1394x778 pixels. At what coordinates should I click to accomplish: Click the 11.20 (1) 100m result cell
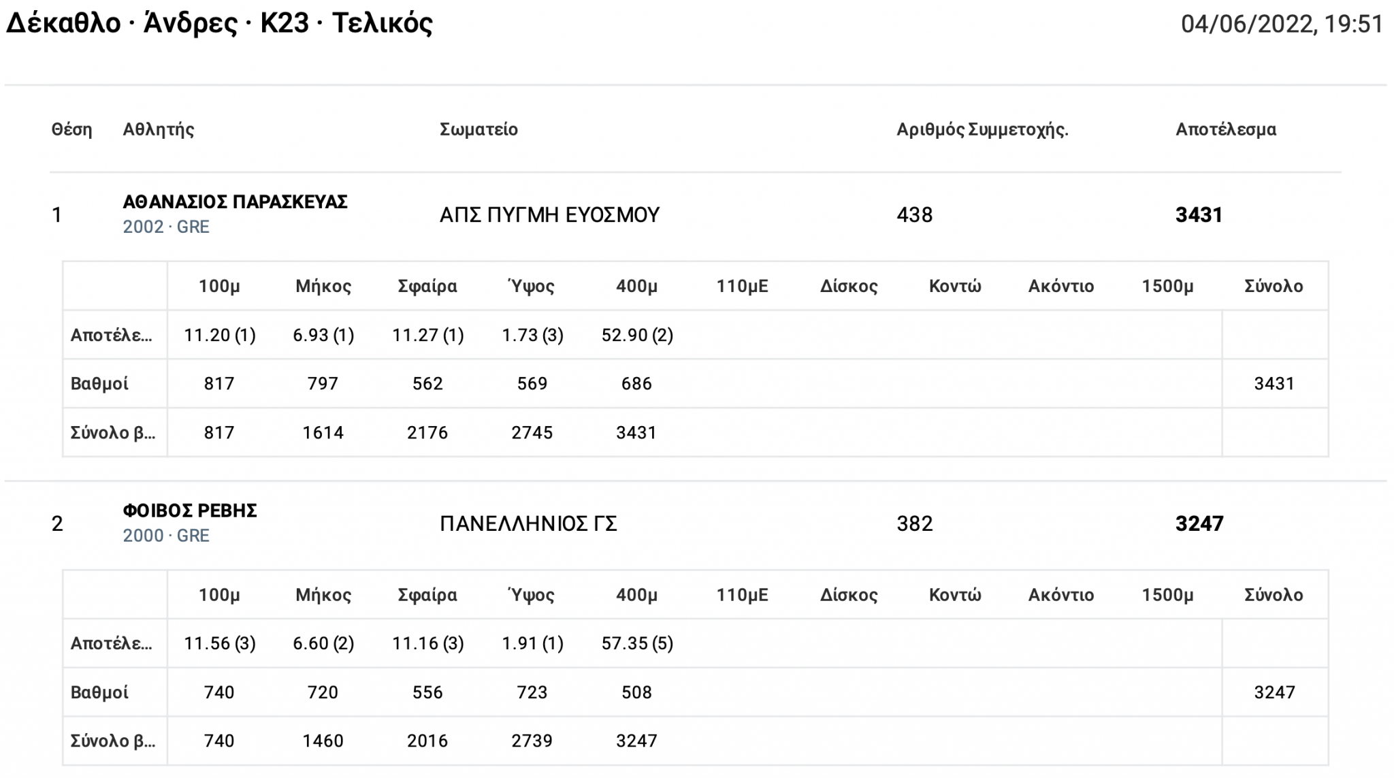pos(219,335)
